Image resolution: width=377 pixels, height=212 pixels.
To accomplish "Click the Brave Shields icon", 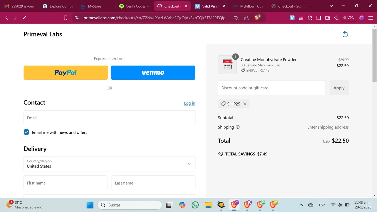I will pyautogui.click(x=257, y=18).
